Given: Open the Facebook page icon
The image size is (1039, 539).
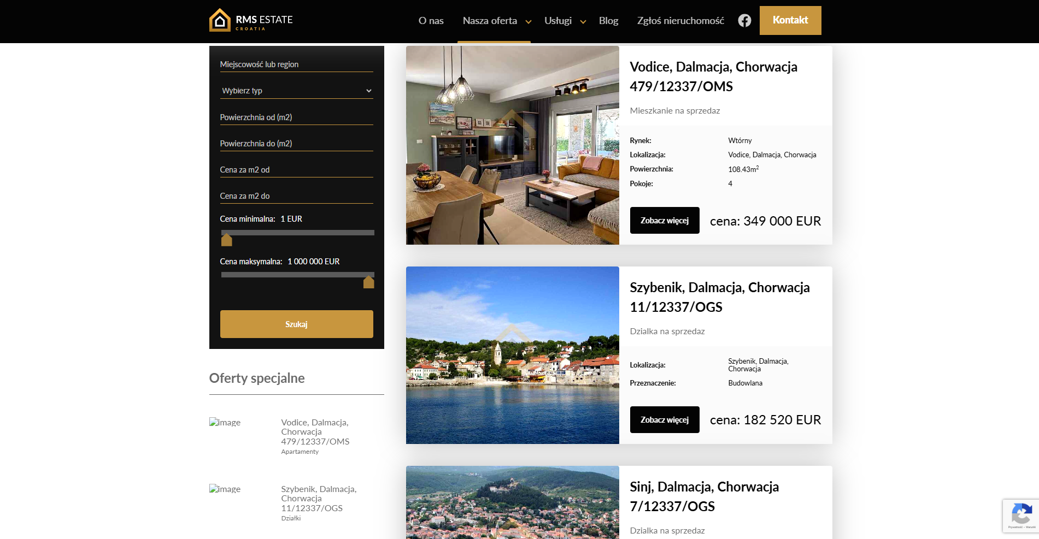Looking at the screenshot, I should pyautogui.click(x=744, y=21).
